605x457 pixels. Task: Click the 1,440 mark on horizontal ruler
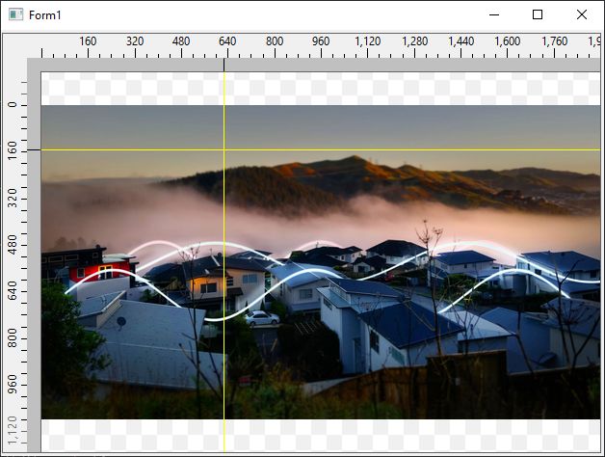click(x=461, y=41)
